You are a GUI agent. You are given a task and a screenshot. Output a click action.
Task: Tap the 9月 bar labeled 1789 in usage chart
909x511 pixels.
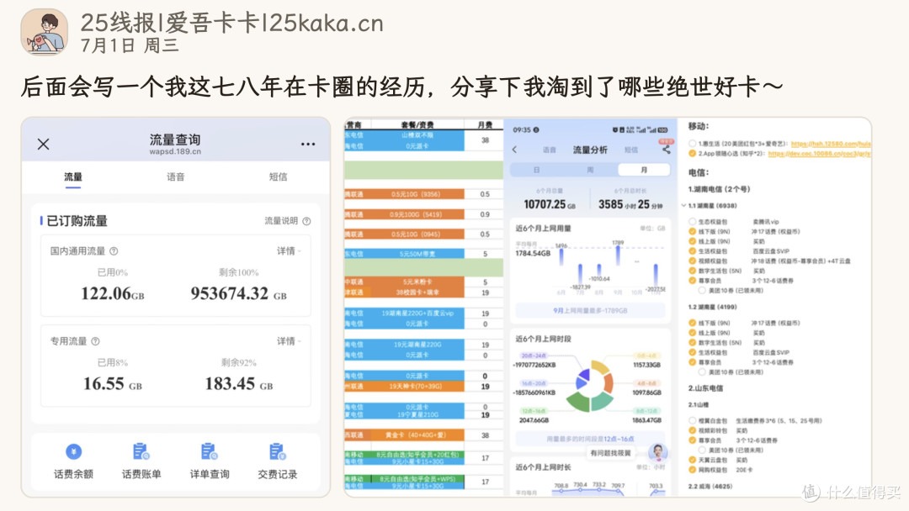618,255
